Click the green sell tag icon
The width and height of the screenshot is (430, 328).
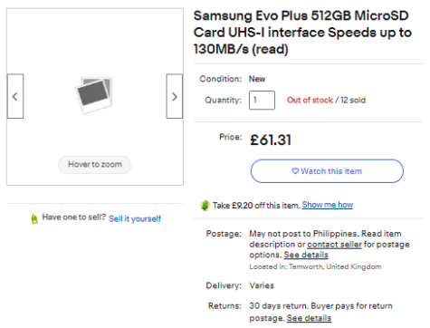[34, 218]
